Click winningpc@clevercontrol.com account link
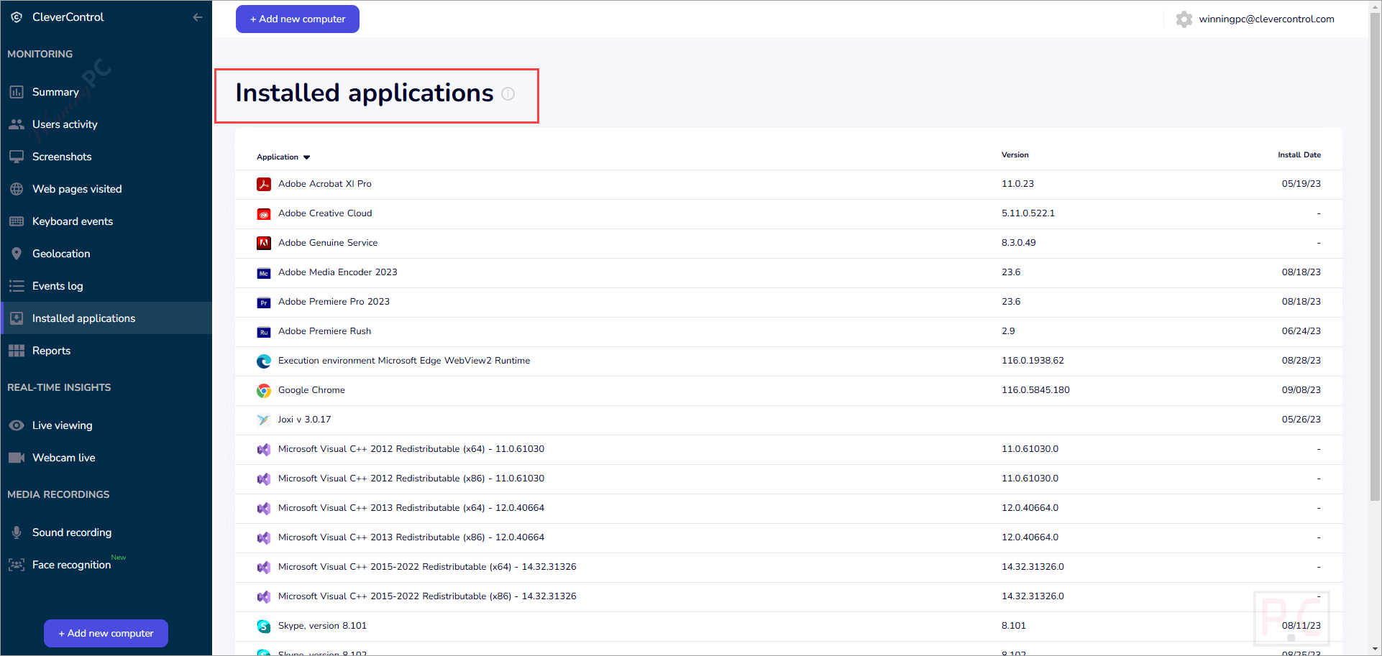1382x656 pixels. 1266,19
